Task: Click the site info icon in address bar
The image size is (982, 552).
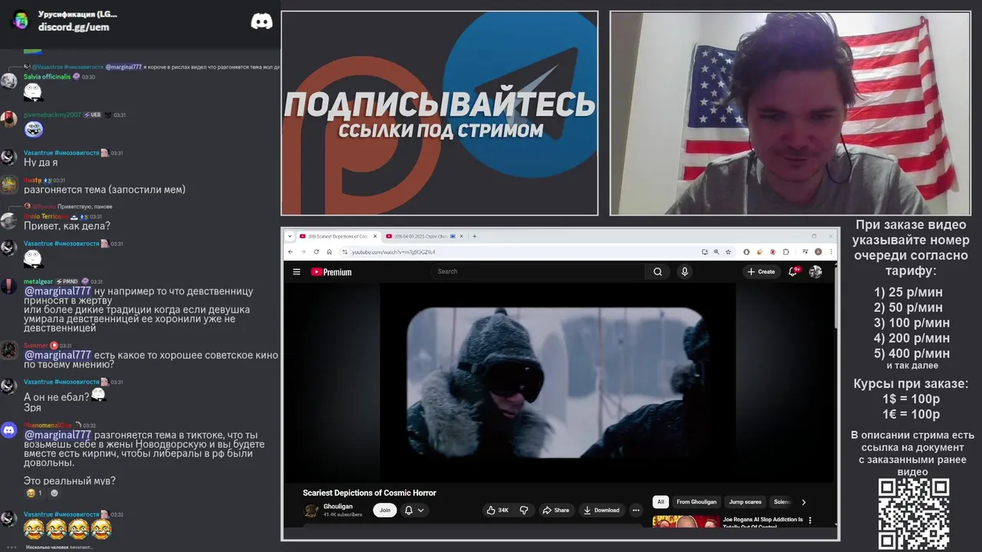Action: click(x=344, y=251)
